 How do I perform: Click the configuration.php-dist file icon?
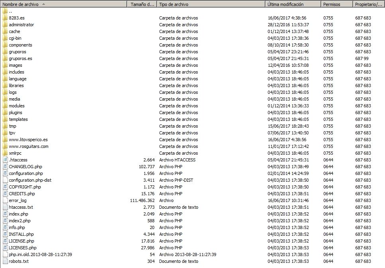(x=5, y=180)
